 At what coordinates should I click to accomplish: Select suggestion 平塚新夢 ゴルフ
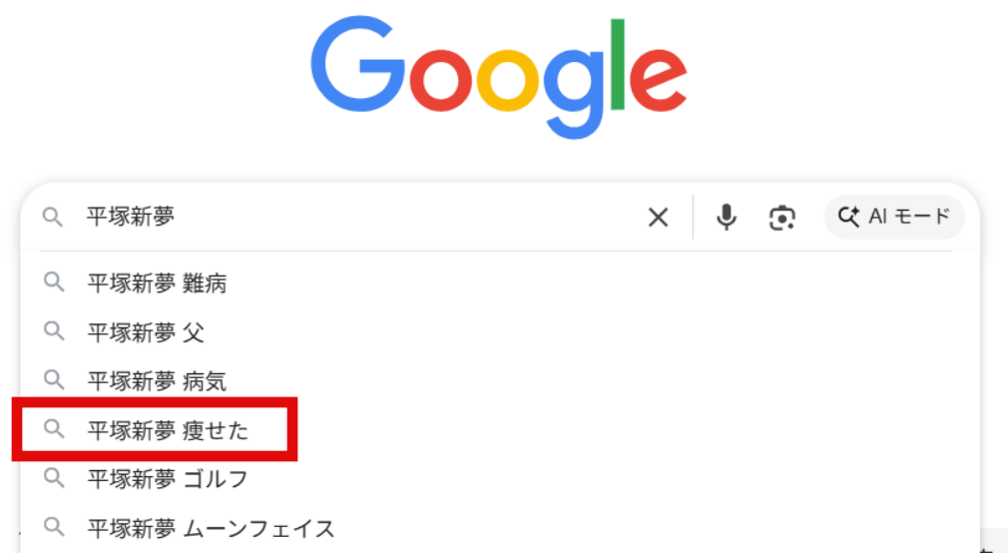(168, 479)
